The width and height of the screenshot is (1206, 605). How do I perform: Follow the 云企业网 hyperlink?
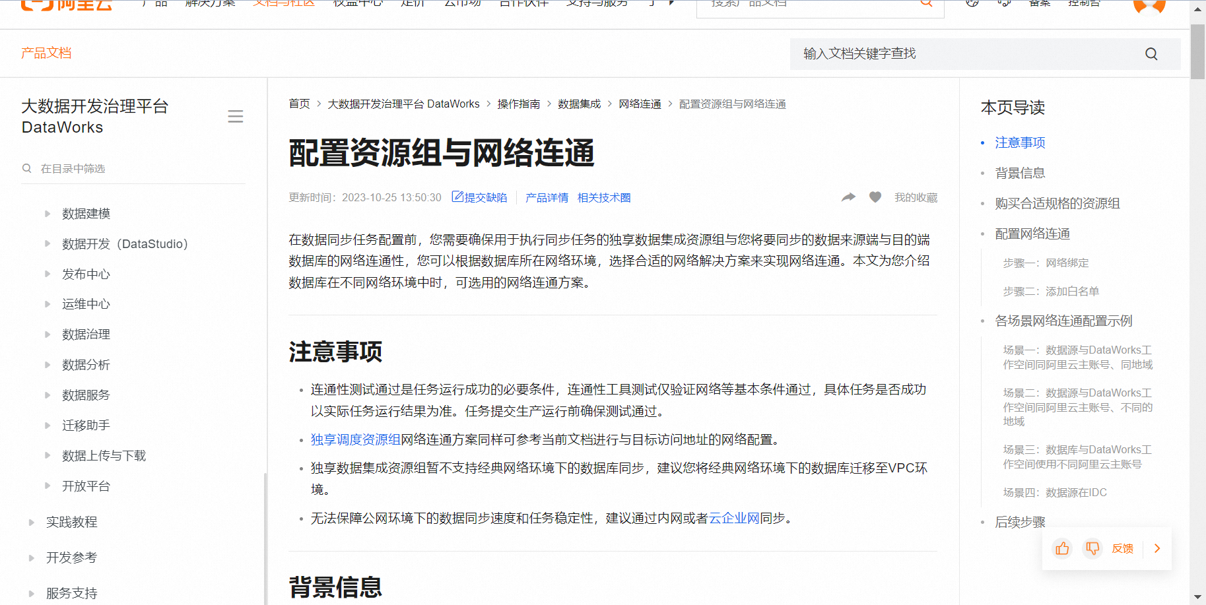pyautogui.click(x=734, y=519)
